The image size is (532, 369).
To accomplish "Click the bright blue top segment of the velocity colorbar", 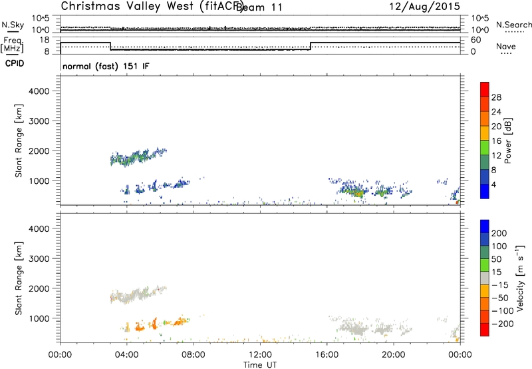I will pos(485,226).
